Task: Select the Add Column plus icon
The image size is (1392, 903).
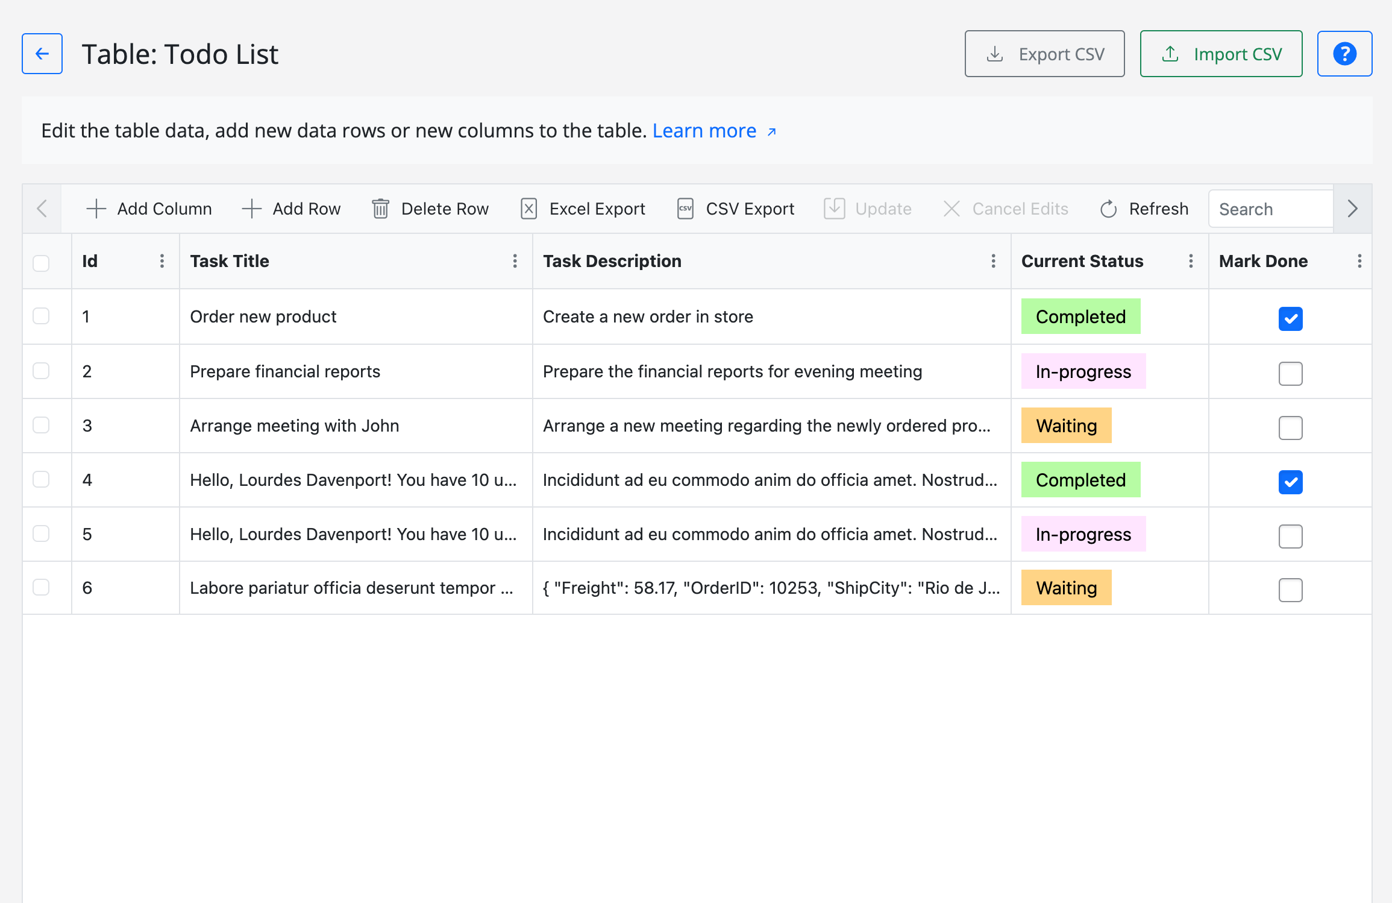Action: pos(95,209)
